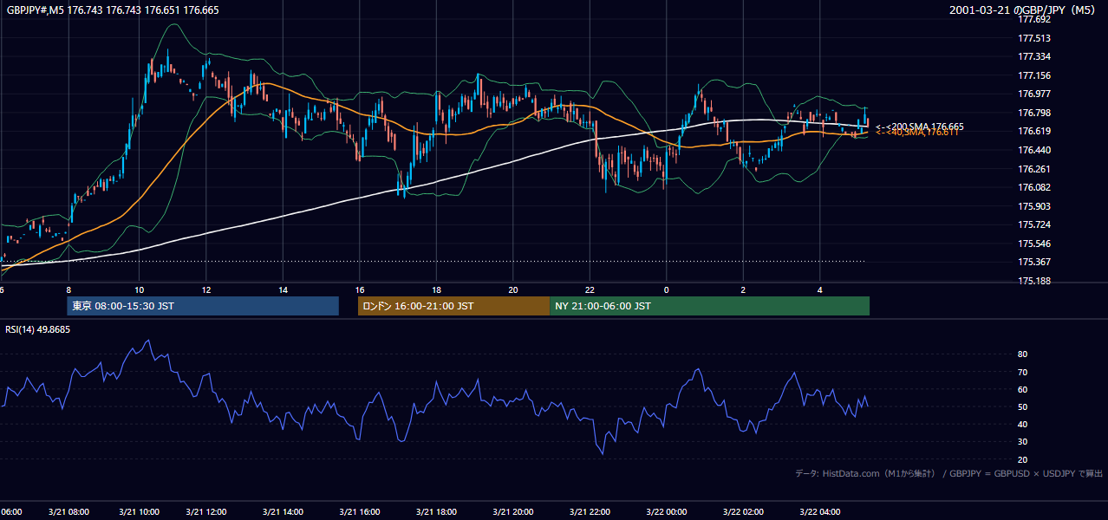Click the 3/21 18:00 time axis label
Viewport: 1108px width, 520px height.
(436, 512)
